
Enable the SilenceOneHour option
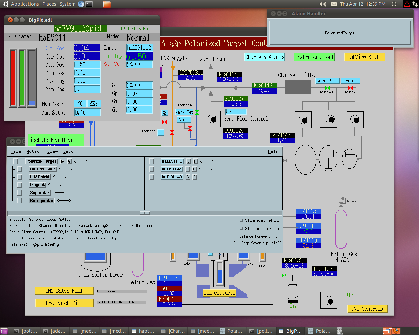[x=241, y=220]
